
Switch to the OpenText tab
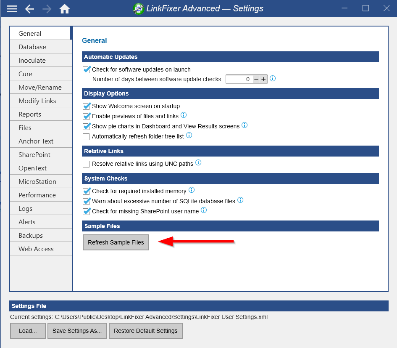41,168
